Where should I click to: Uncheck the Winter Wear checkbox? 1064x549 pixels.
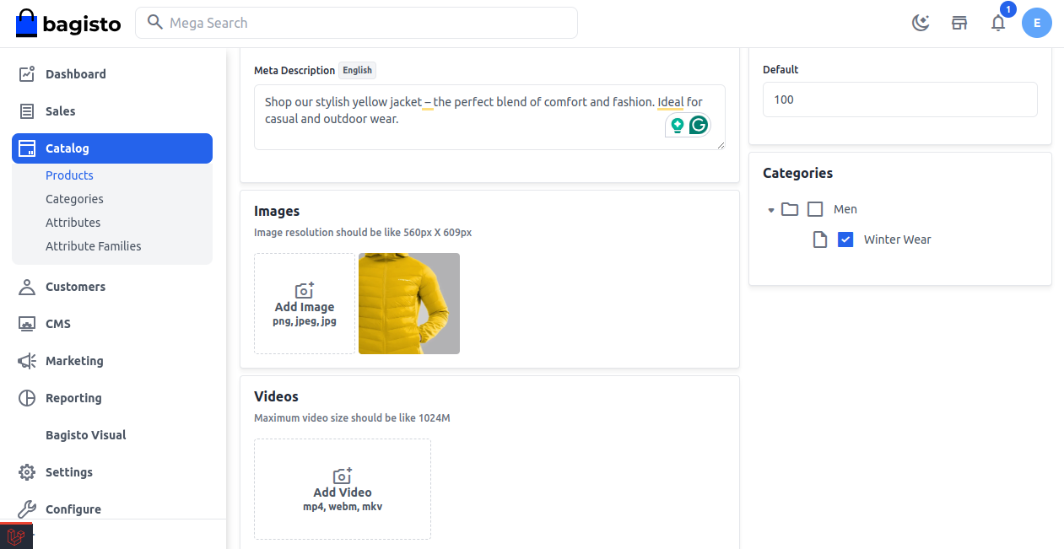pos(845,240)
